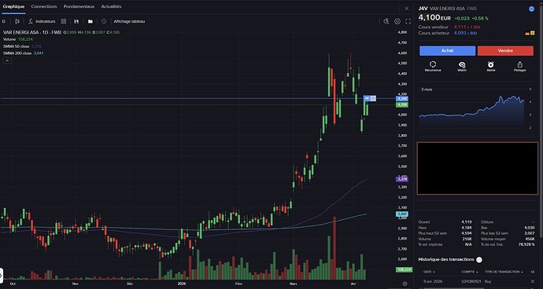Open the Graphique tab

tap(13, 6)
